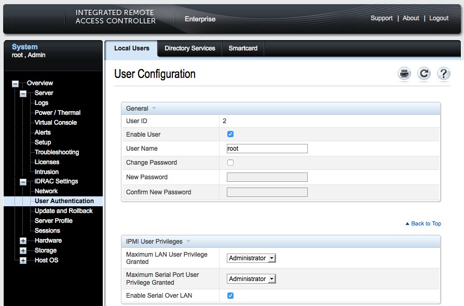Open the Smartcard tab

click(x=243, y=48)
